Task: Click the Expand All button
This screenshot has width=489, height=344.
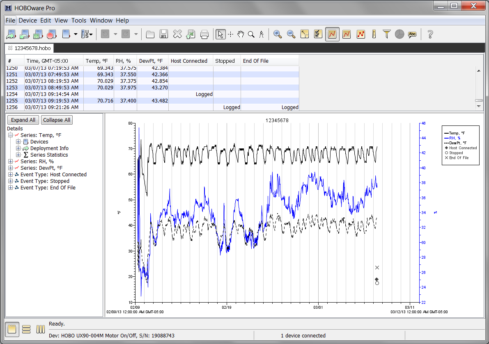Action: [23, 120]
